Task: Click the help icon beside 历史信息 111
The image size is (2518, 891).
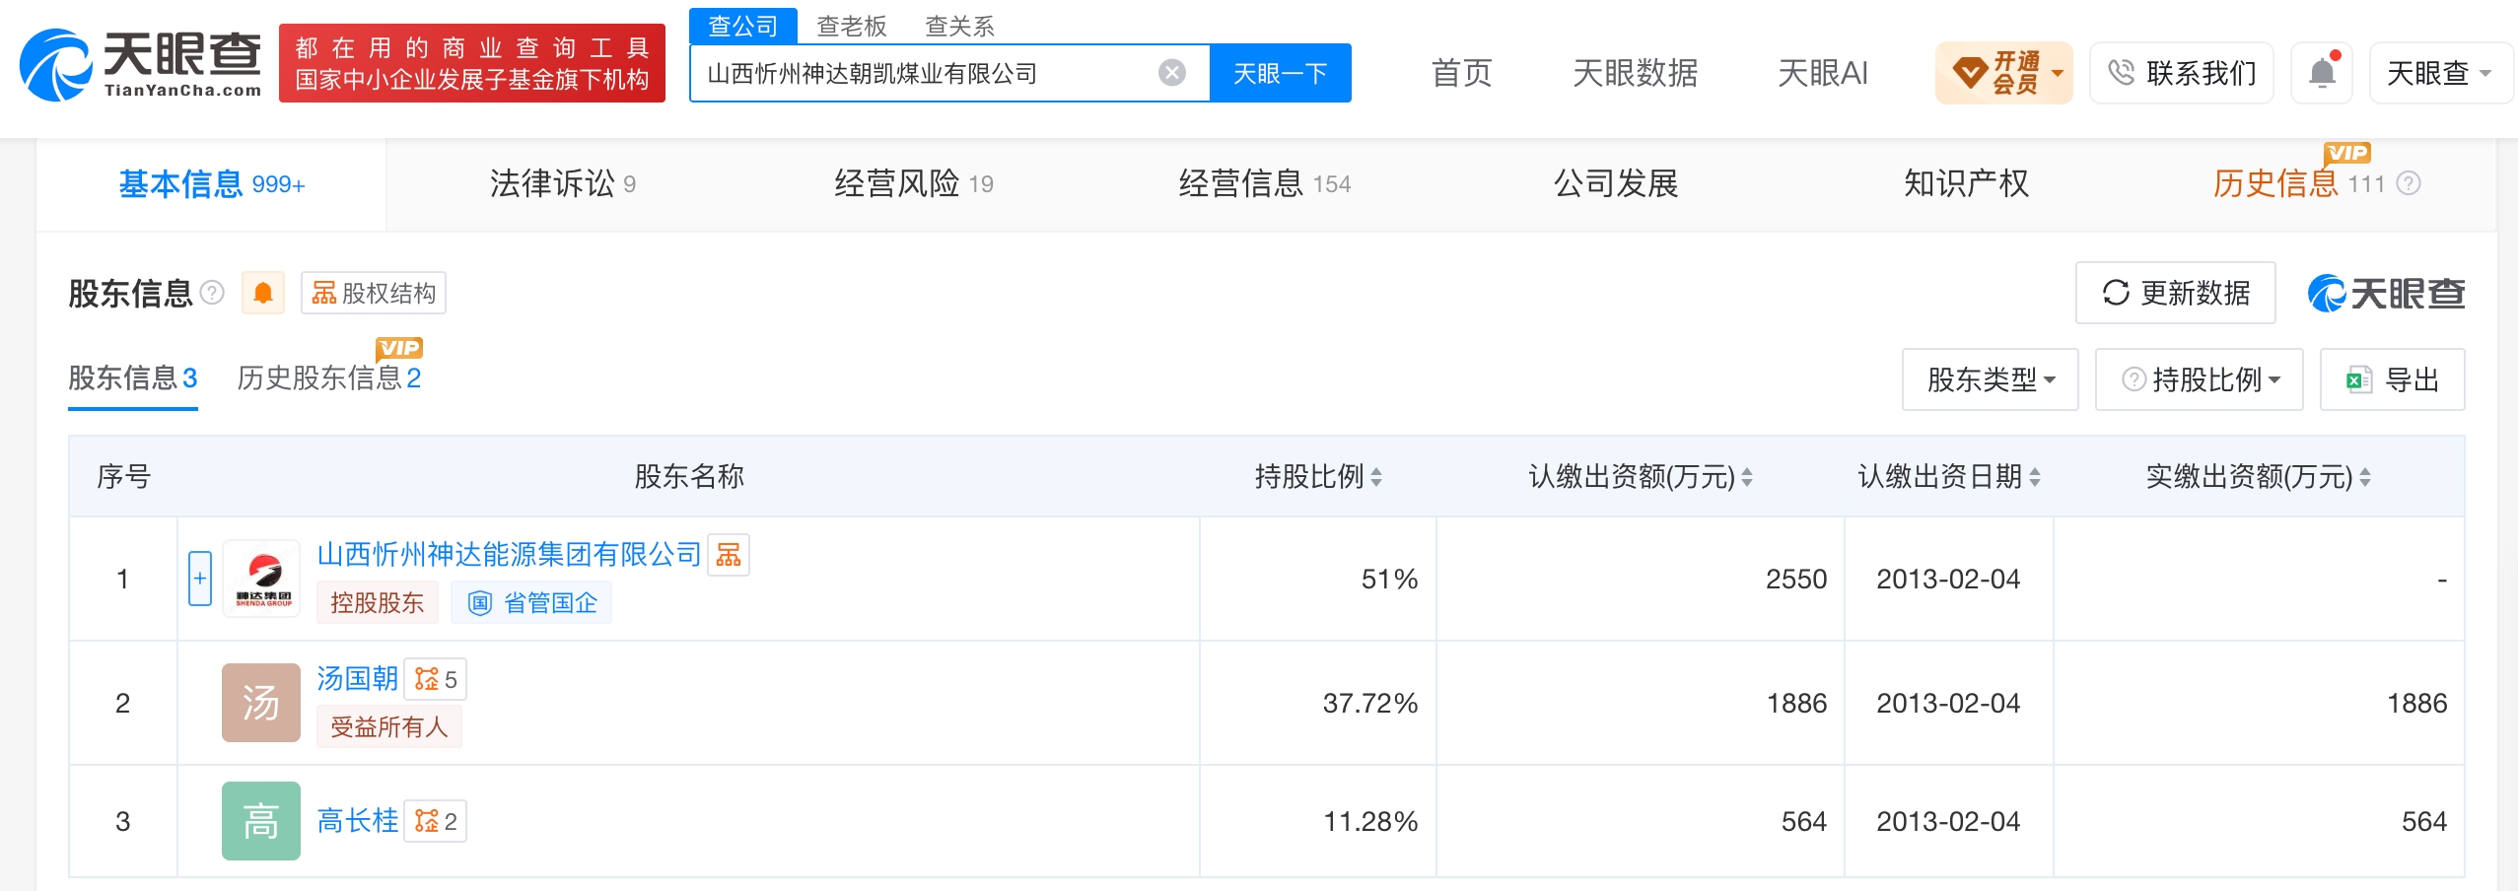Action: [x=2409, y=184]
